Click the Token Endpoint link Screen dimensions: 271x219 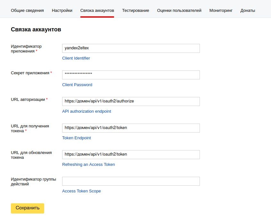pyautogui.click(x=77, y=138)
